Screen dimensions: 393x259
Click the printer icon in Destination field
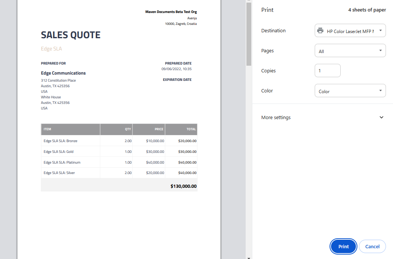[320, 30]
